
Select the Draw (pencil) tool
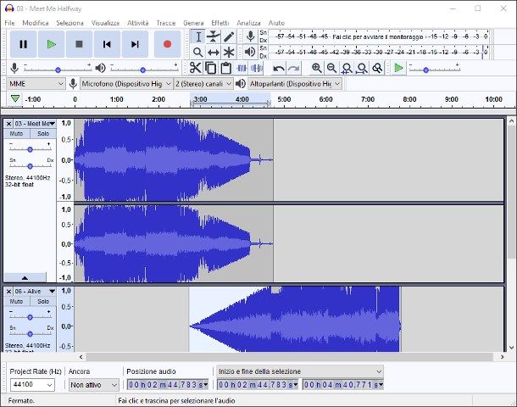pos(229,36)
